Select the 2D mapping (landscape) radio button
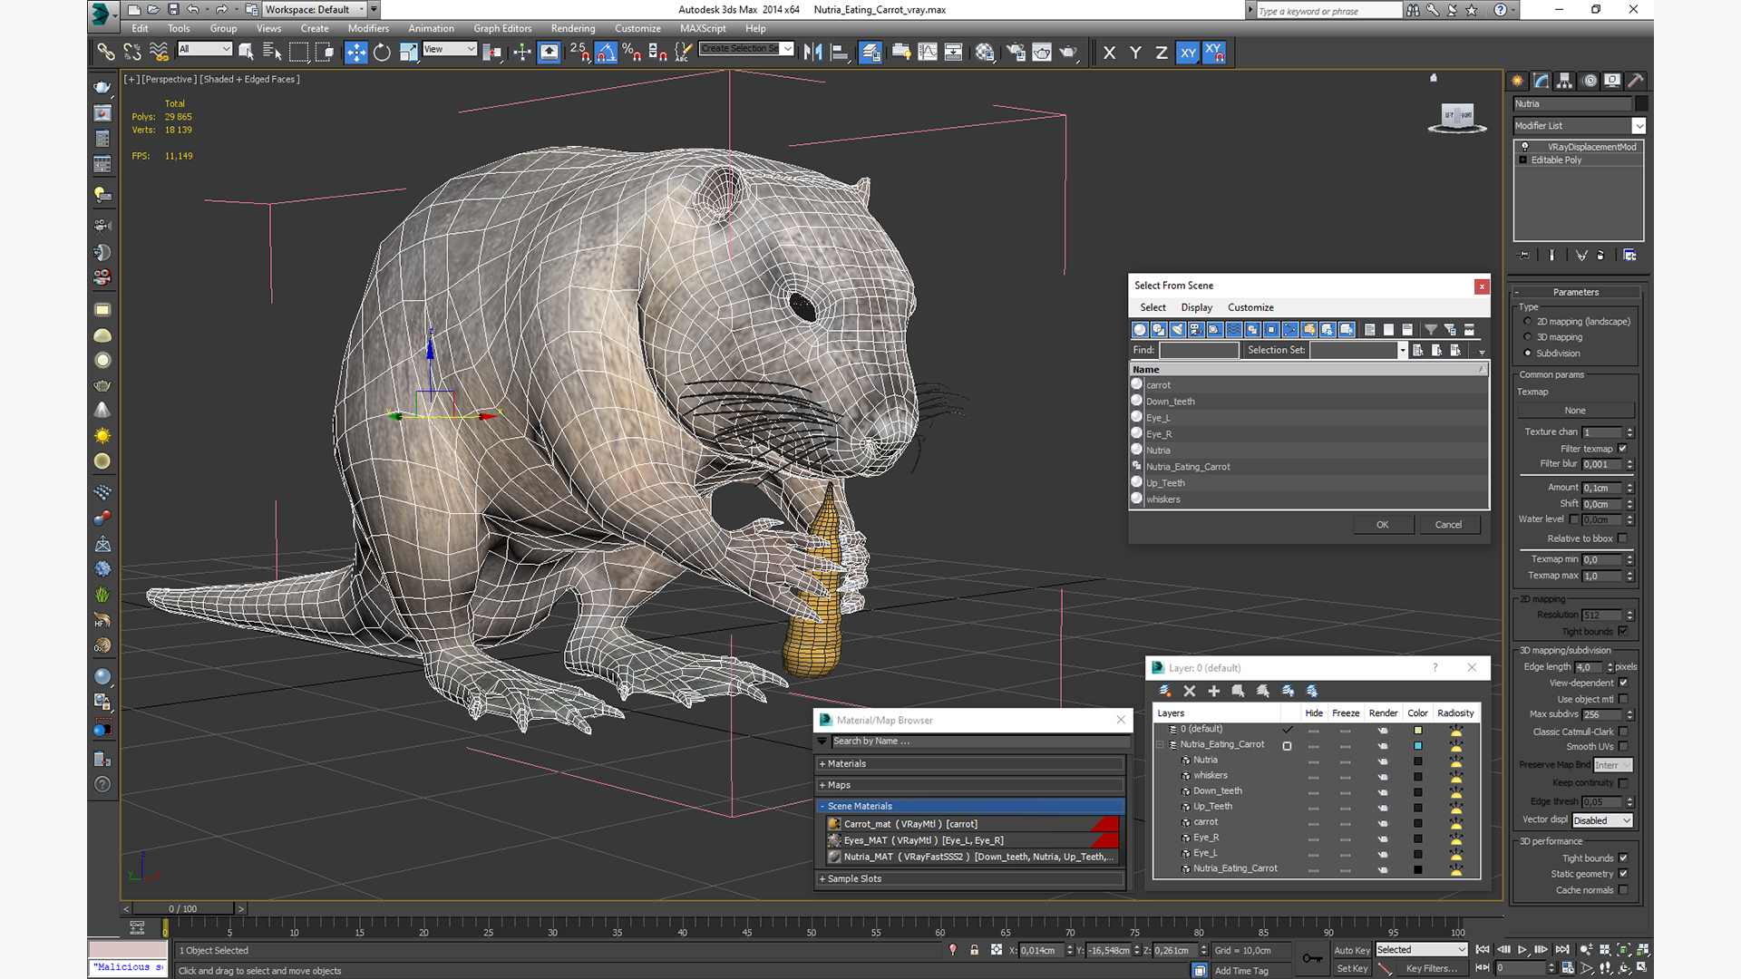1741x979 pixels. [1528, 322]
